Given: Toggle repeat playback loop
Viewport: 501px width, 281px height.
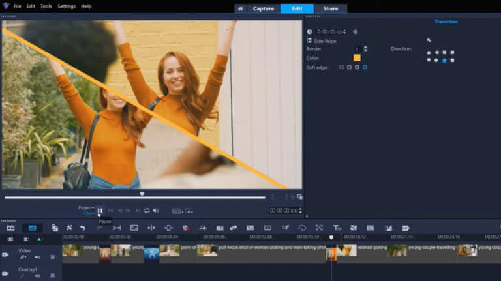Looking at the screenshot, I should (147, 211).
